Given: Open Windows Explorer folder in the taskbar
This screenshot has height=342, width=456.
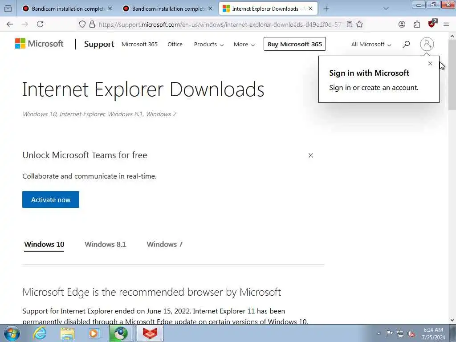Looking at the screenshot, I should click(x=68, y=333).
